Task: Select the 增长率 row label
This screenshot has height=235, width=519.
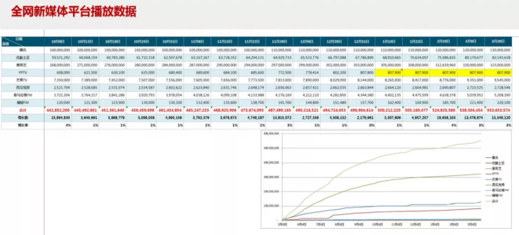Action: [x=22, y=126]
